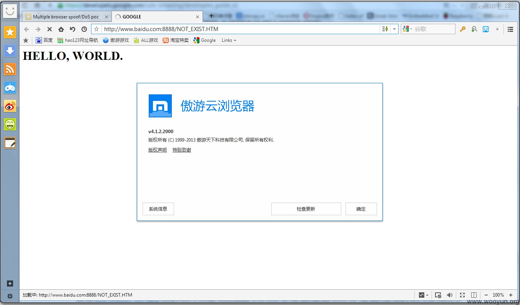This screenshot has width=520, height=305.
Task: Add a sidebar extension with the plus icon
Action: tap(10, 284)
